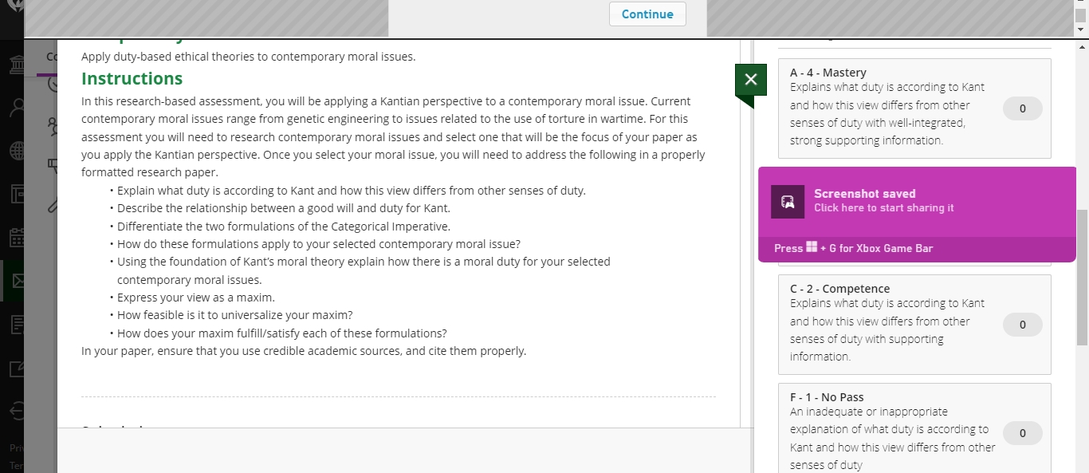
Task: Click the Xbox screenshot saved icon
Action: tap(788, 201)
